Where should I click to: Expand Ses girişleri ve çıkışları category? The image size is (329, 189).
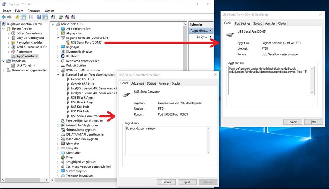(x=58, y=162)
